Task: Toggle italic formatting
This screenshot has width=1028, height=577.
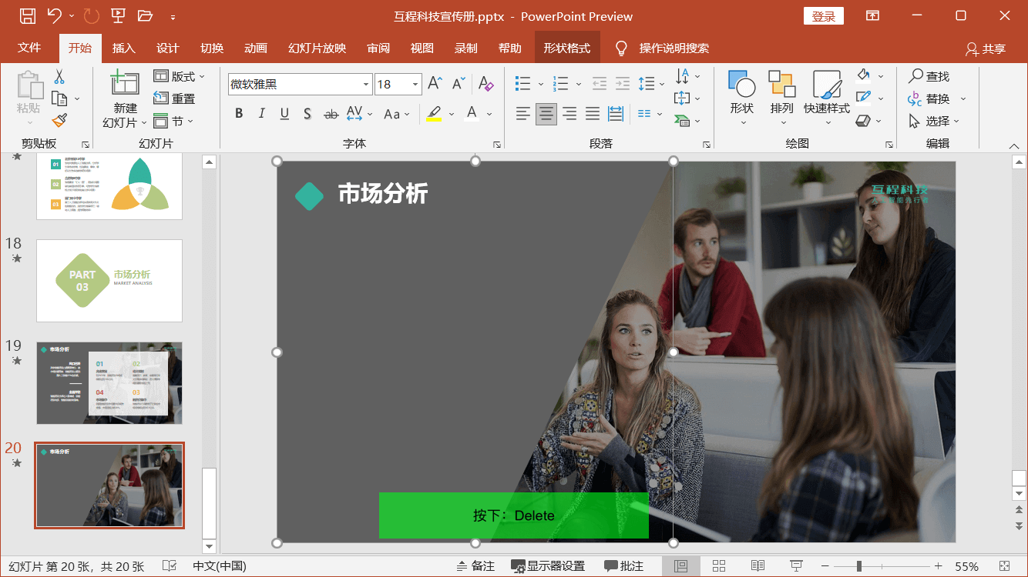Action: point(261,114)
